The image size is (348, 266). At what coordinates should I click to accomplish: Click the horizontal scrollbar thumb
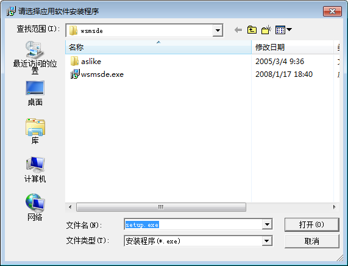tap(161, 207)
